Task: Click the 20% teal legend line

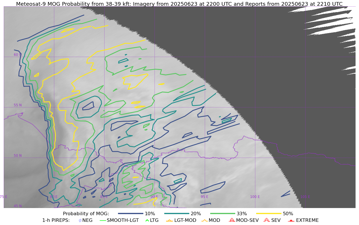Action: (177, 213)
